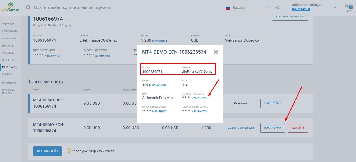Screen dimensions: 356x162
Task: Open ОБУЧЕНИЕ in the sidebar
Action: [x=8, y=60]
